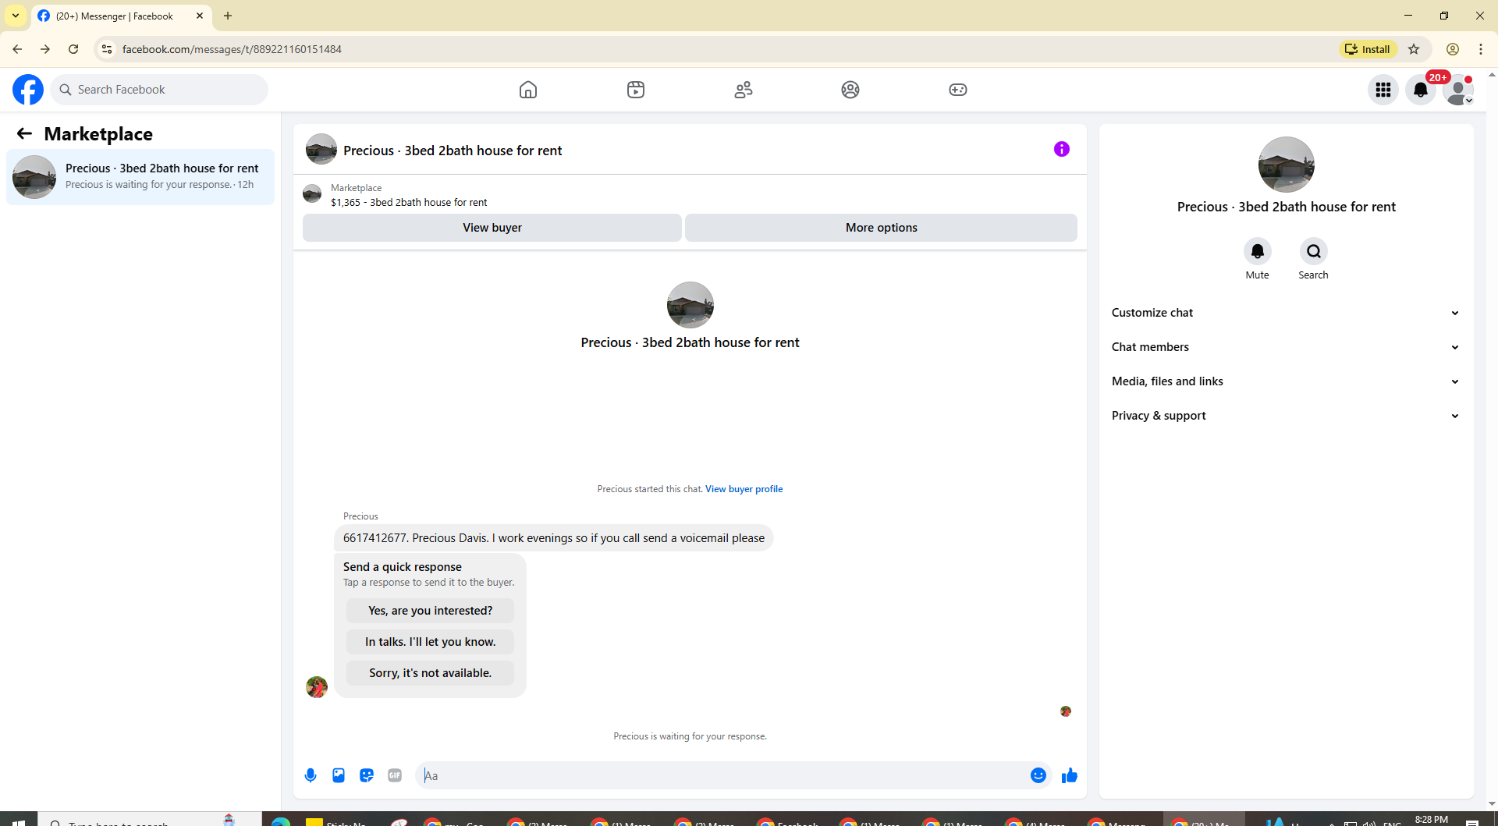This screenshot has height=826, width=1498.
Task: Select the message with phone number 6617412677
Action: point(554,538)
